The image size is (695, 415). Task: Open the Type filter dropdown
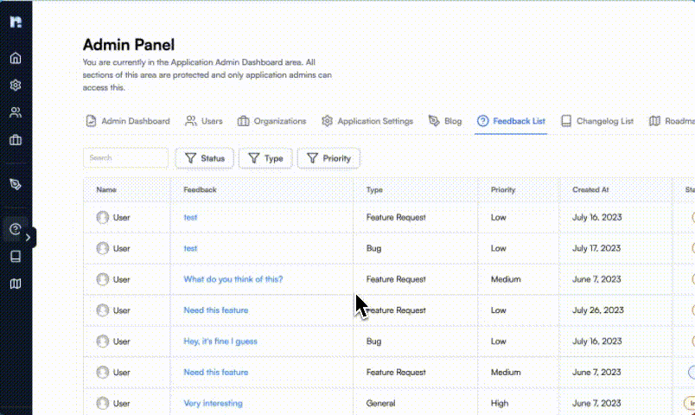[x=265, y=158]
